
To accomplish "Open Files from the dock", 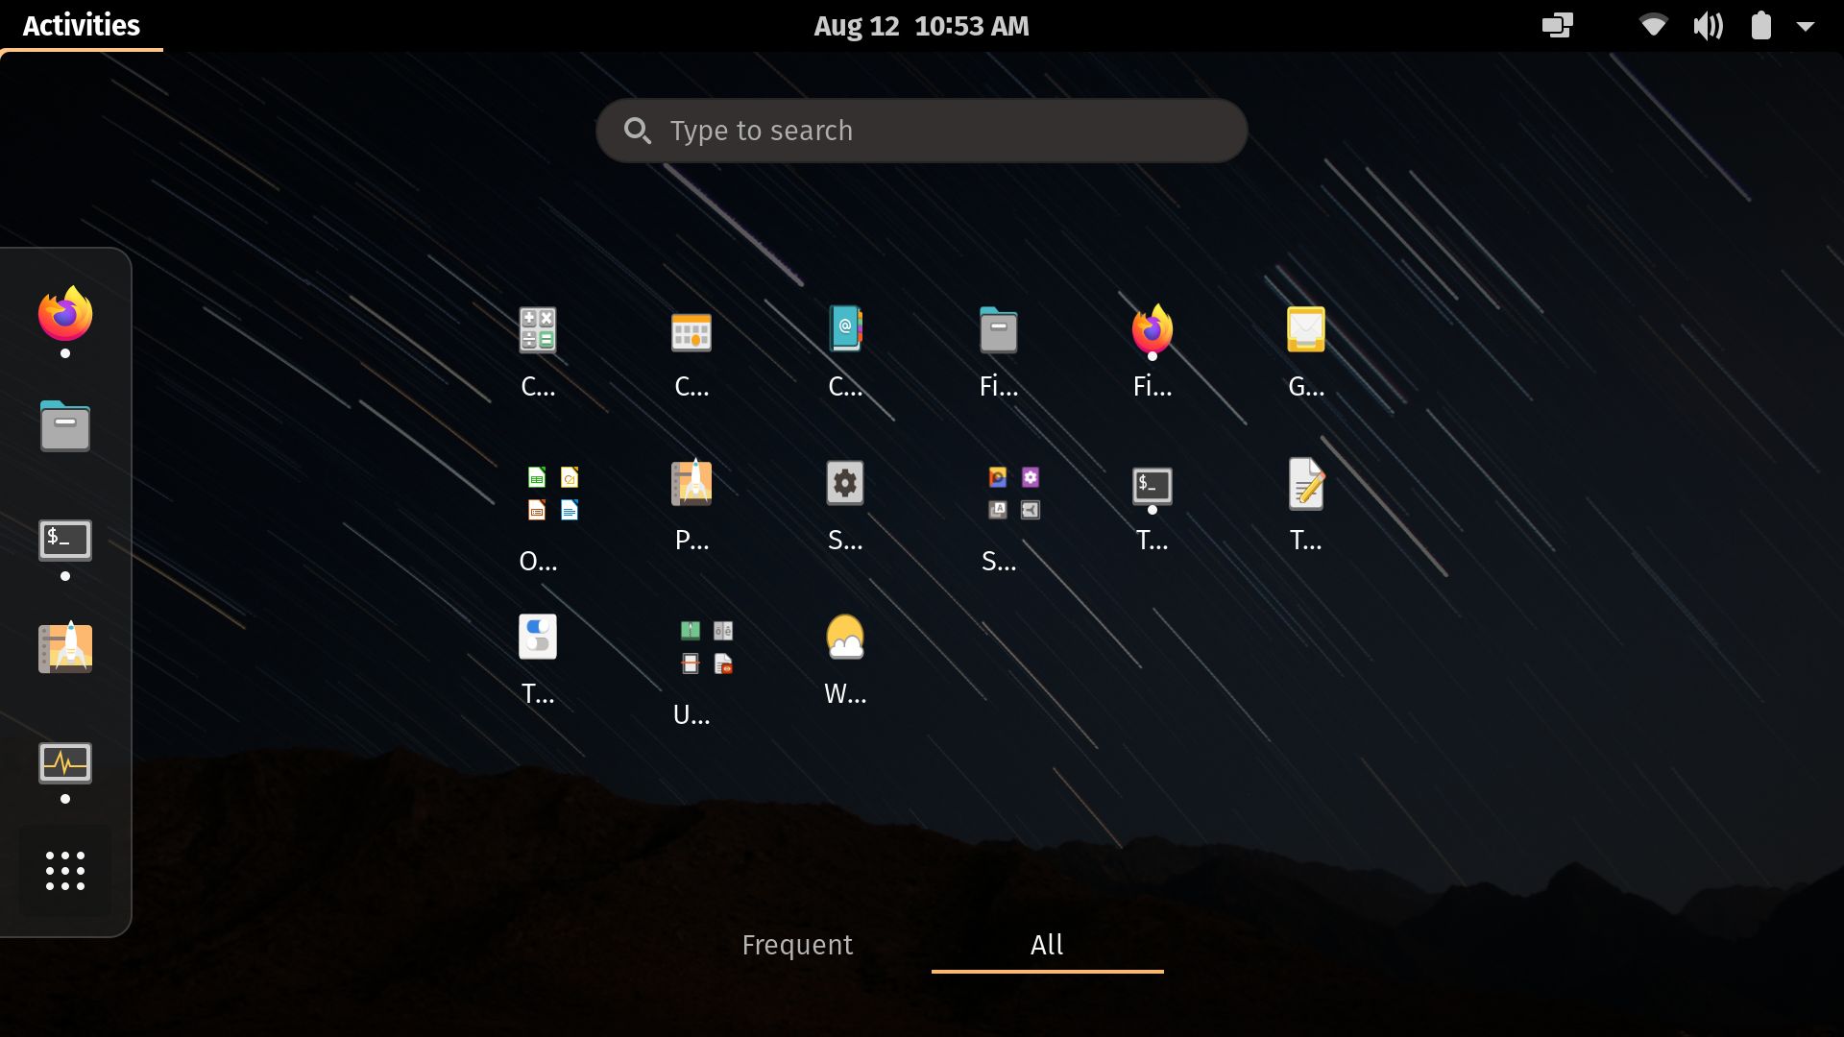I will pos(64,425).
